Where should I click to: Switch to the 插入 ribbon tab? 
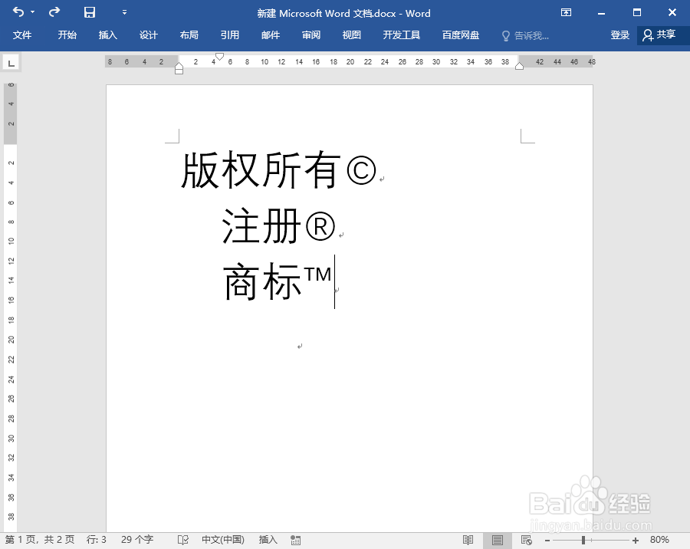(107, 34)
